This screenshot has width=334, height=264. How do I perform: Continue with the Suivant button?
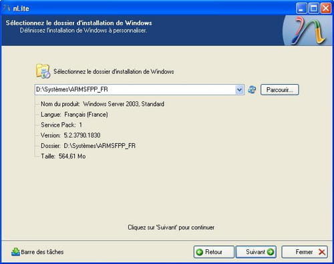[256, 252]
